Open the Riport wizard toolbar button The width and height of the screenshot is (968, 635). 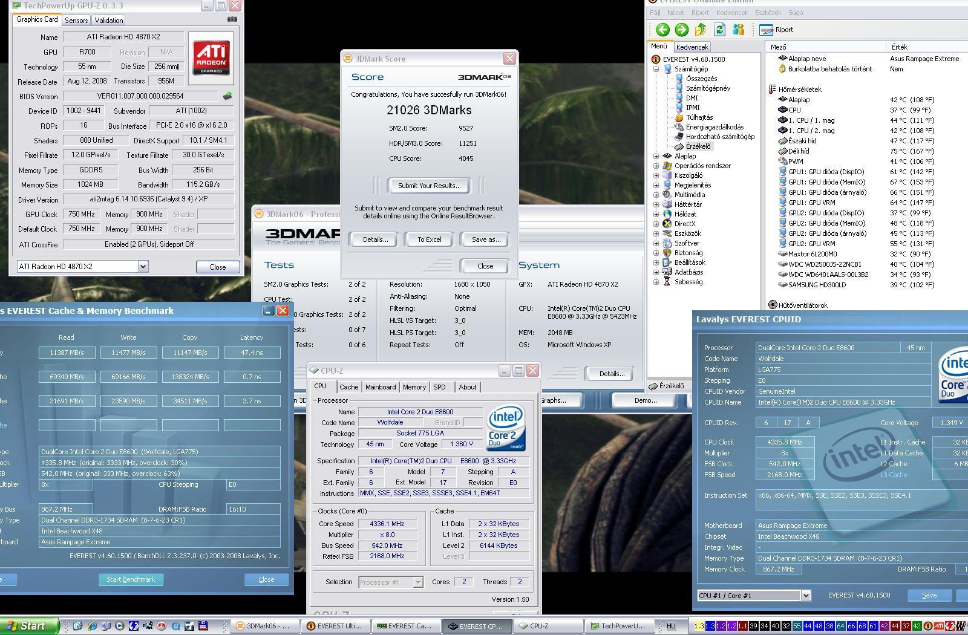pos(776,30)
